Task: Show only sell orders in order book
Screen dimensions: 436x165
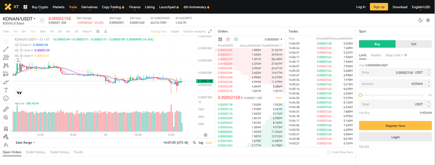Action: pos(228,39)
